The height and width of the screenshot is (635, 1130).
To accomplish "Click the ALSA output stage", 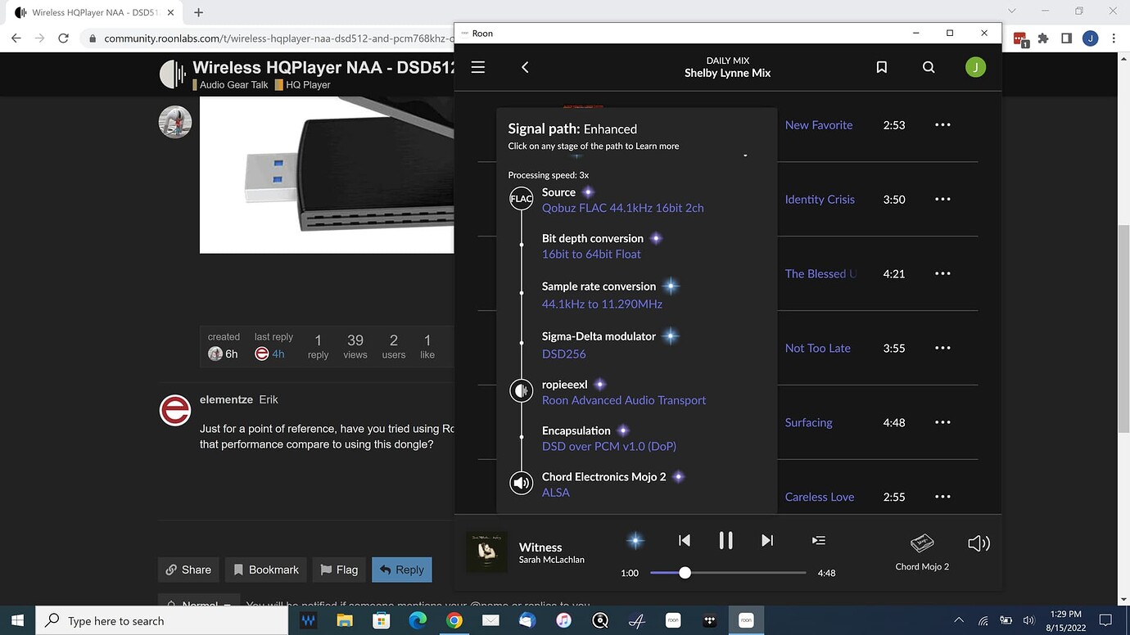I will click(x=556, y=493).
